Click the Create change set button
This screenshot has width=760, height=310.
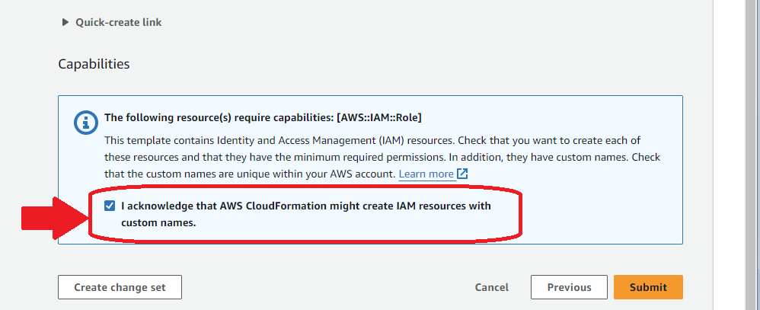click(120, 287)
